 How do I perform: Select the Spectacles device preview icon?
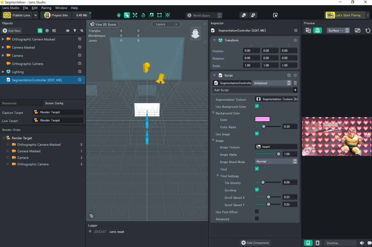pyautogui.click(x=317, y=243)
